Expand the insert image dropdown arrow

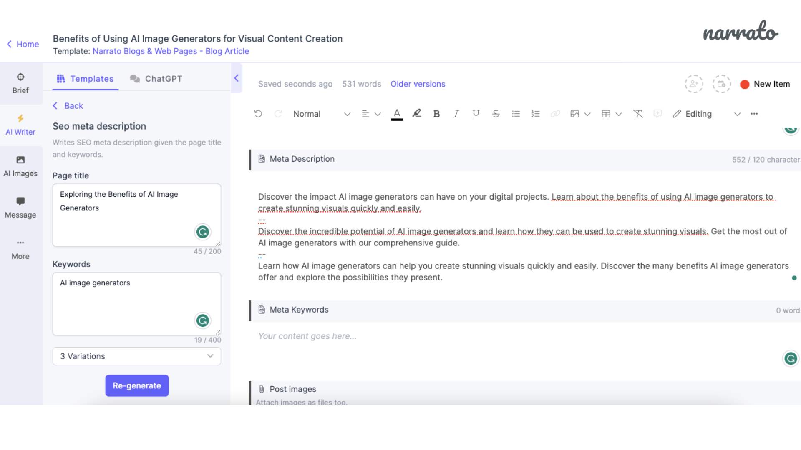click(x=587, y=114)
